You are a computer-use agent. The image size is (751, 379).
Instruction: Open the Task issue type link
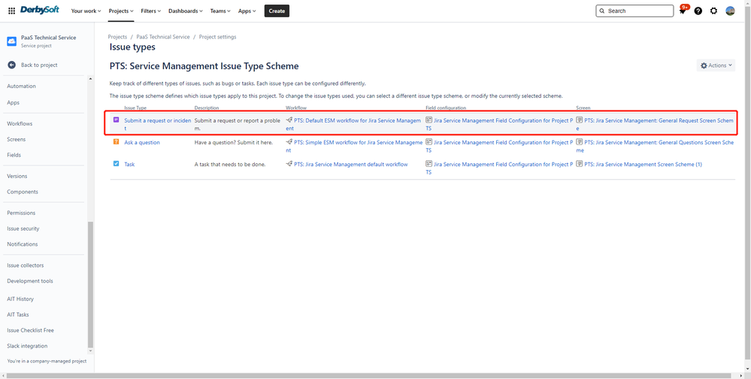coord(129,165)
